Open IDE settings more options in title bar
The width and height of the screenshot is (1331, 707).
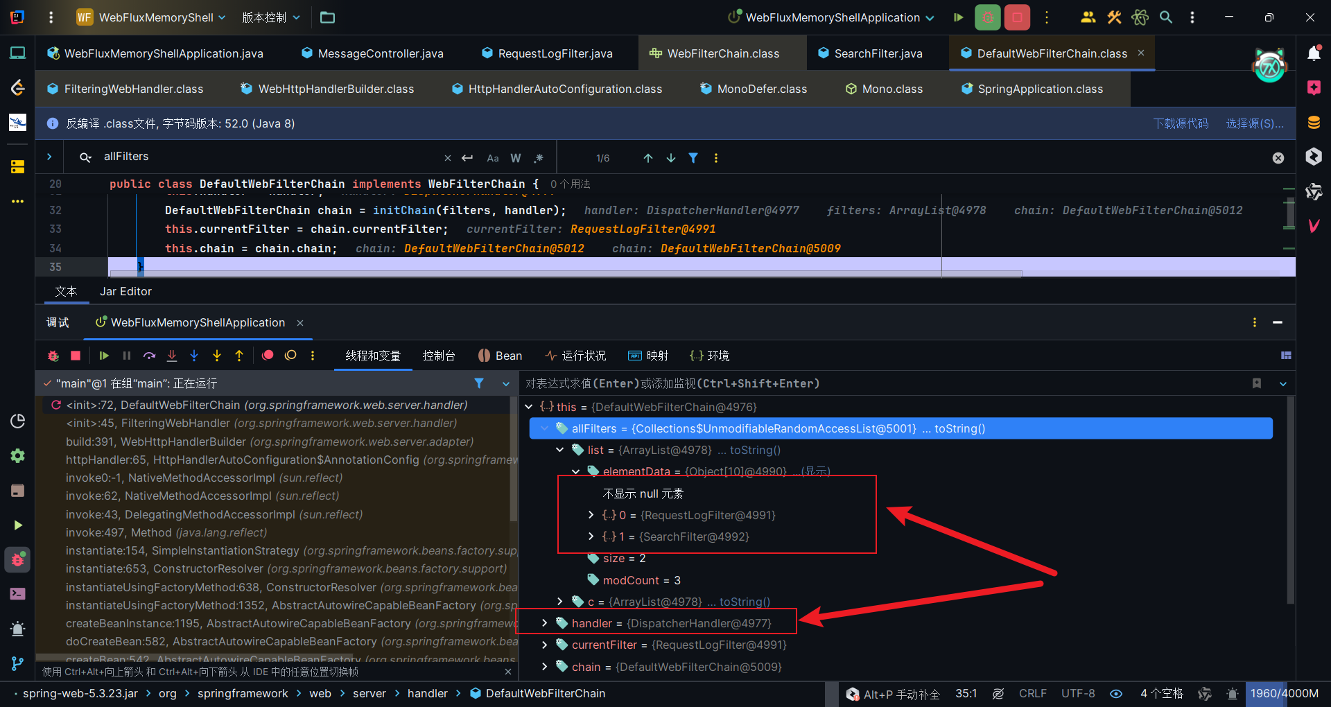(x=1192, y=17)
